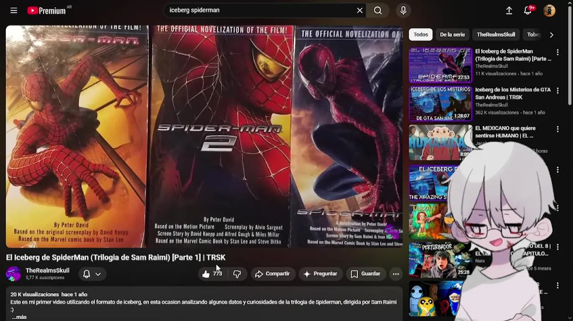
Task: Open TheRealmsSkull channel avatar
Action: (13, 274)
